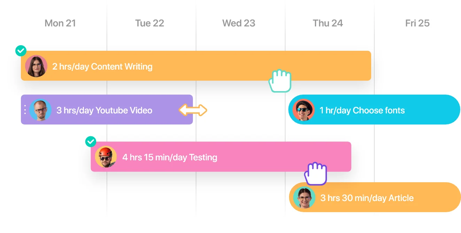This screenshot has width=461, height=233.
Task: Click the avatar on Content Writing task
Action: tap(36, 66)
